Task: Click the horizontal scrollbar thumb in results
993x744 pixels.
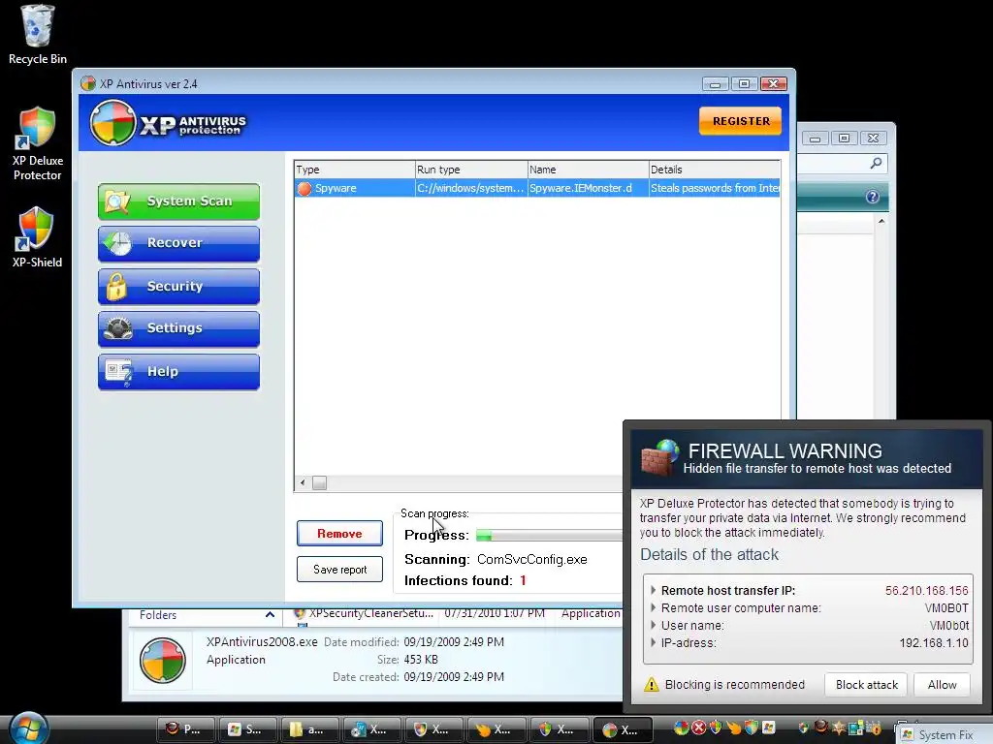Action: (x=320, y=482)
